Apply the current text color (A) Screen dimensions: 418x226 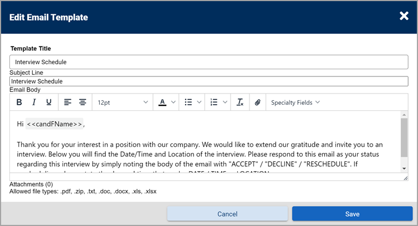pyautogui.click(x=162, y=102)
